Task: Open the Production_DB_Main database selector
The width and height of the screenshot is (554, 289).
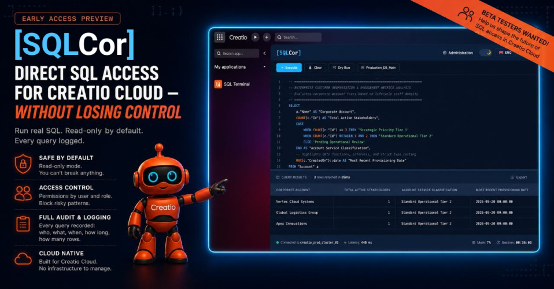Action: [378, 68]
